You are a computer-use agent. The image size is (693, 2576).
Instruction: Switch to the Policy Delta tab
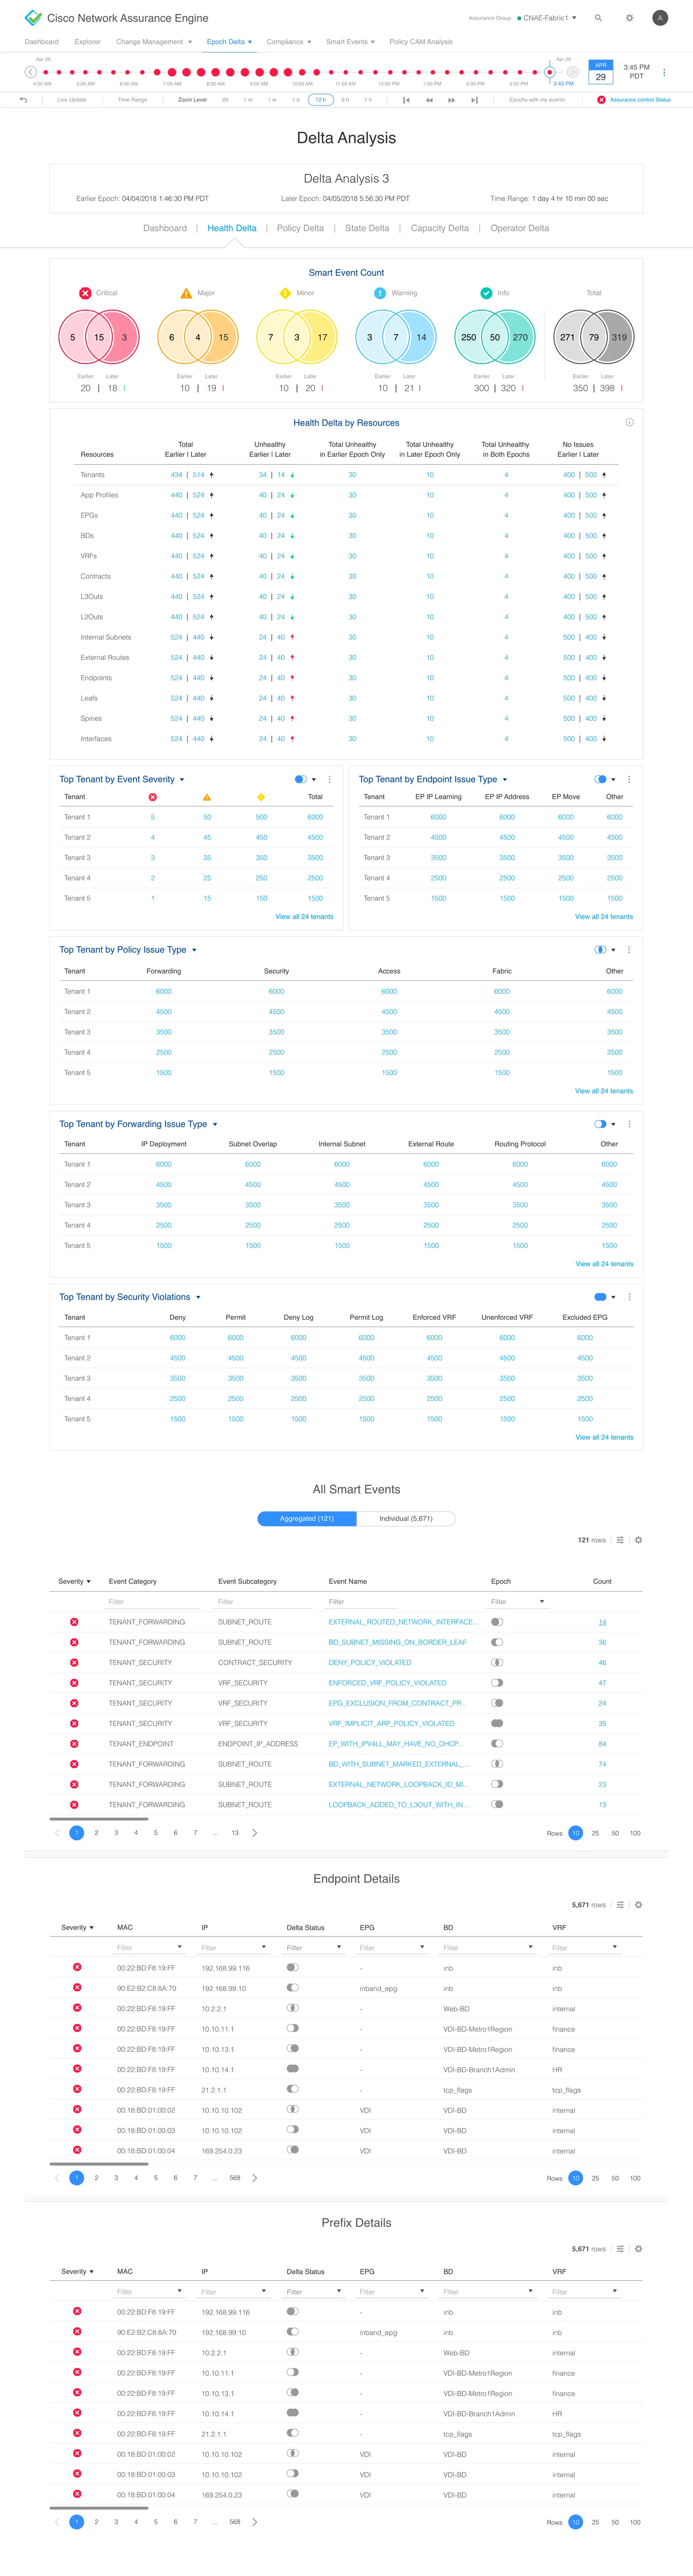coord(300,228)
